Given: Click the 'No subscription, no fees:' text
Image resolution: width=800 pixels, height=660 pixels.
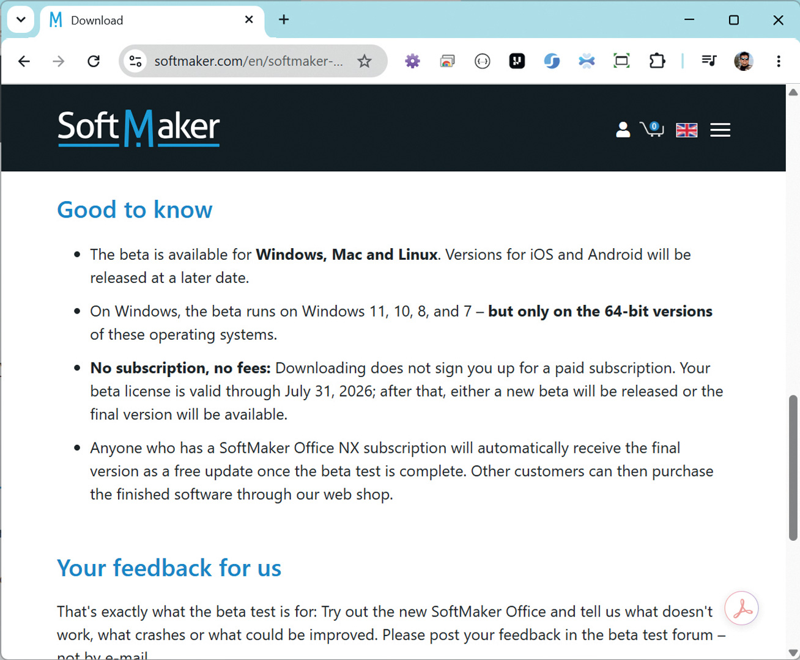Looking at the screenshot, I should 180,368.
